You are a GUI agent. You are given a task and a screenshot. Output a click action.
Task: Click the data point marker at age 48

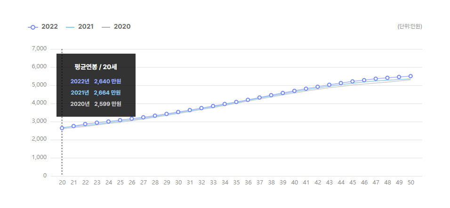pos(387,78)
